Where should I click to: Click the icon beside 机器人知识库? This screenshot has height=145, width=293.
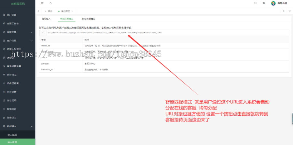click(4, 49)
